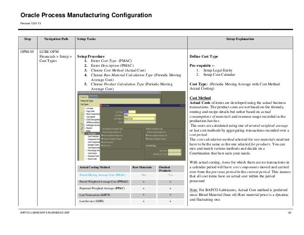Image resolution: width=304 pixels, height=235 pixels.
Task: Expand the Reports node in Navigator tree
Action: click(x=85, y=128)
